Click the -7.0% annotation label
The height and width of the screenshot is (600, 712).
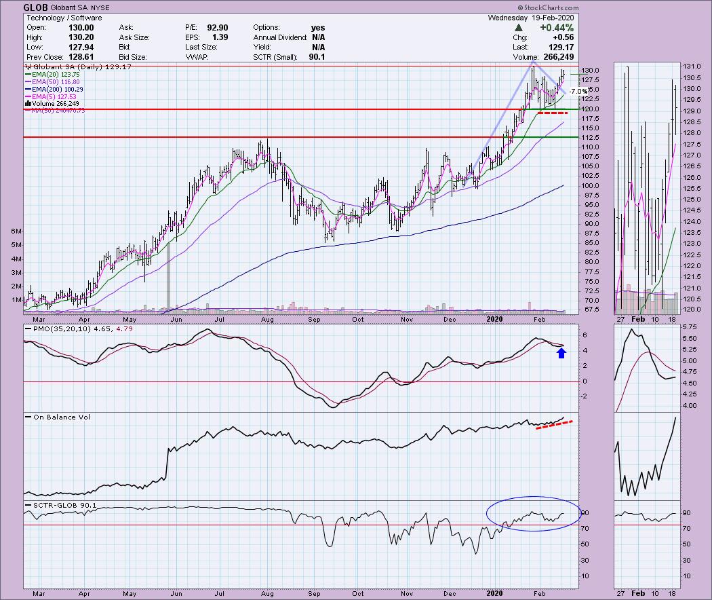pyautogui.click(x=578, y=92)
